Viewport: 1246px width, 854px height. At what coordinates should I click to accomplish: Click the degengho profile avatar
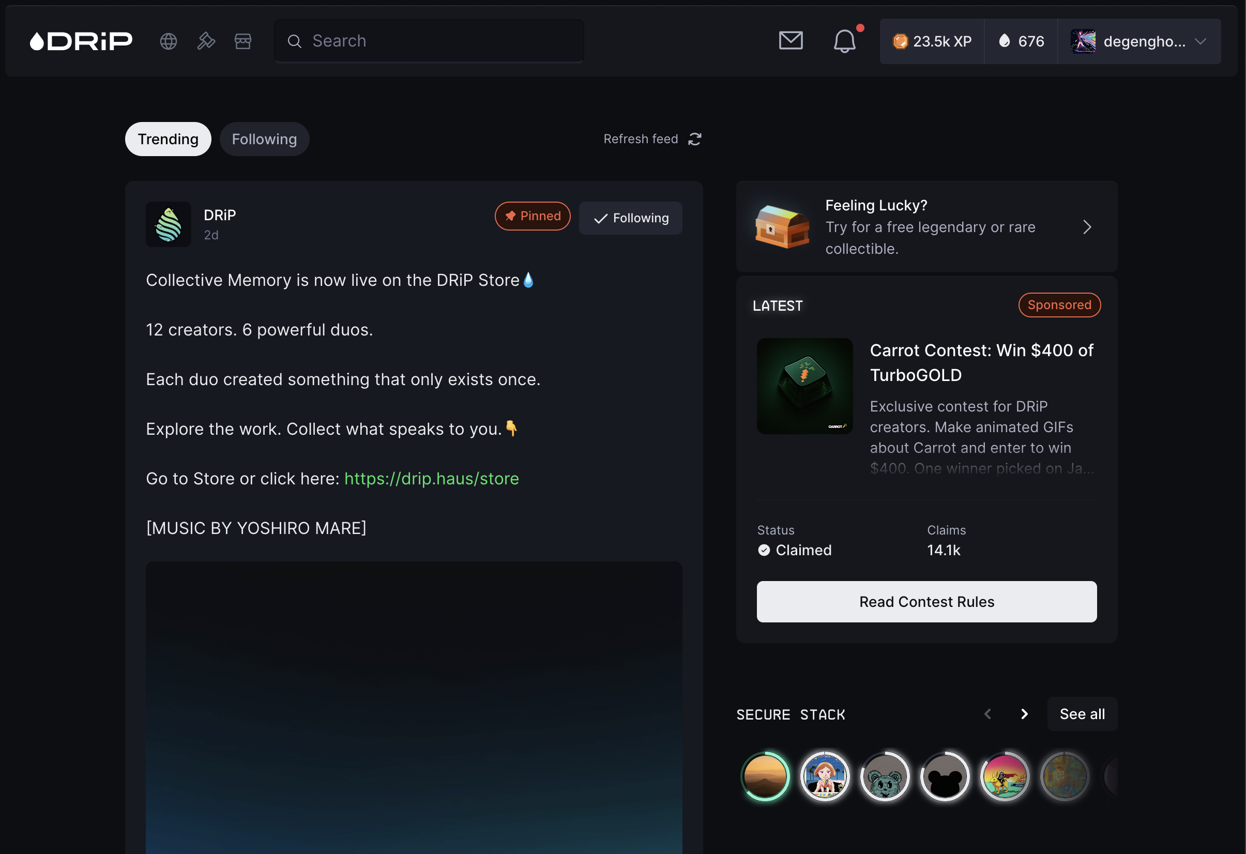click(1083, 41)
